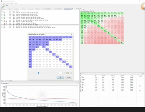Click the new document toolbar icon
Viewport: 145px width, 112px height.
(x=4, y=5)
